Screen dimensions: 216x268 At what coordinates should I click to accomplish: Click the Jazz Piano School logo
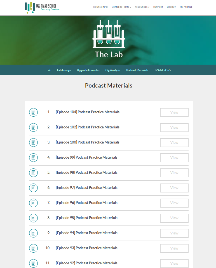click(x=42, y=8)
